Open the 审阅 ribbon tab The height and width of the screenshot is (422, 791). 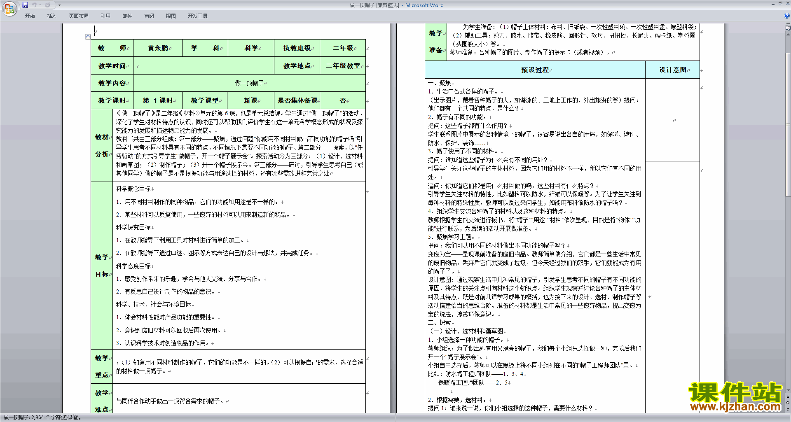pos(149,16)
